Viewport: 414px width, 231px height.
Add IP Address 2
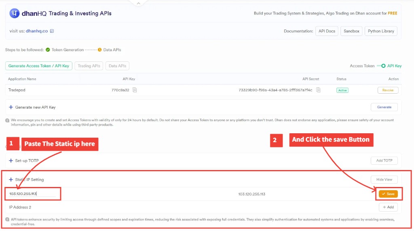point(388,207)
